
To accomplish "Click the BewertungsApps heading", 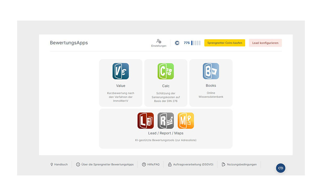I will (x=69, y=43).
